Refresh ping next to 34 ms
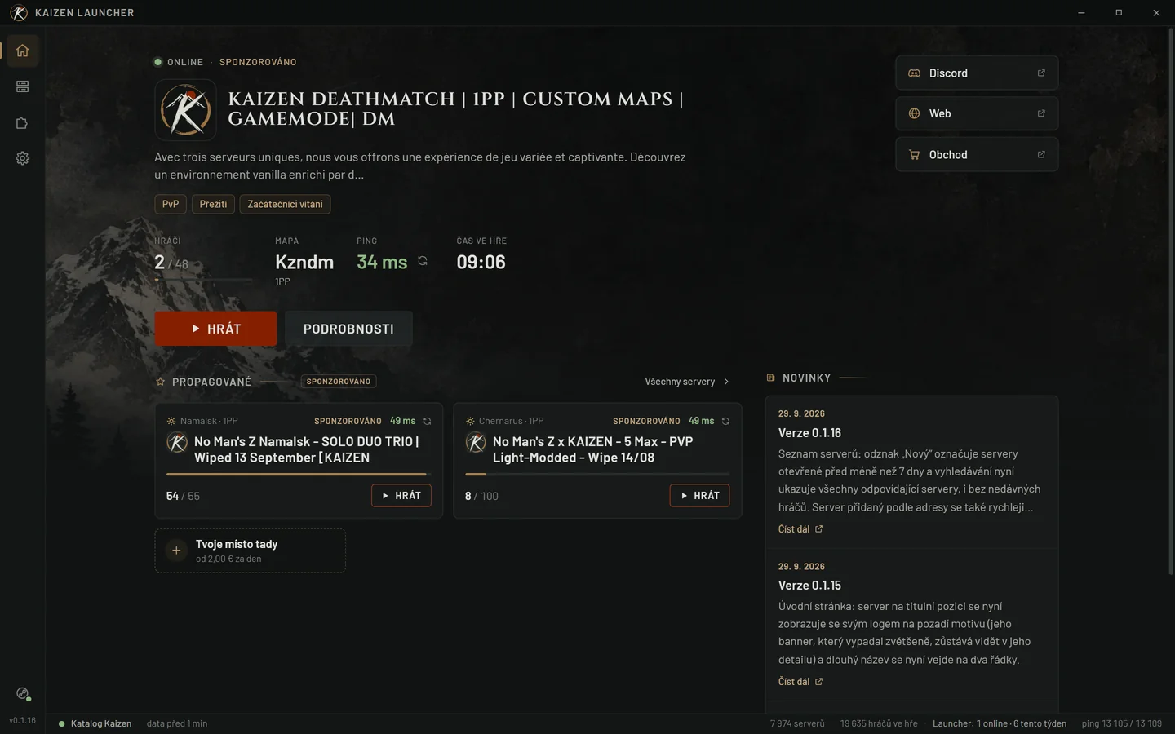The height and width of the screenshot is (734, 1175). [423, 261]
